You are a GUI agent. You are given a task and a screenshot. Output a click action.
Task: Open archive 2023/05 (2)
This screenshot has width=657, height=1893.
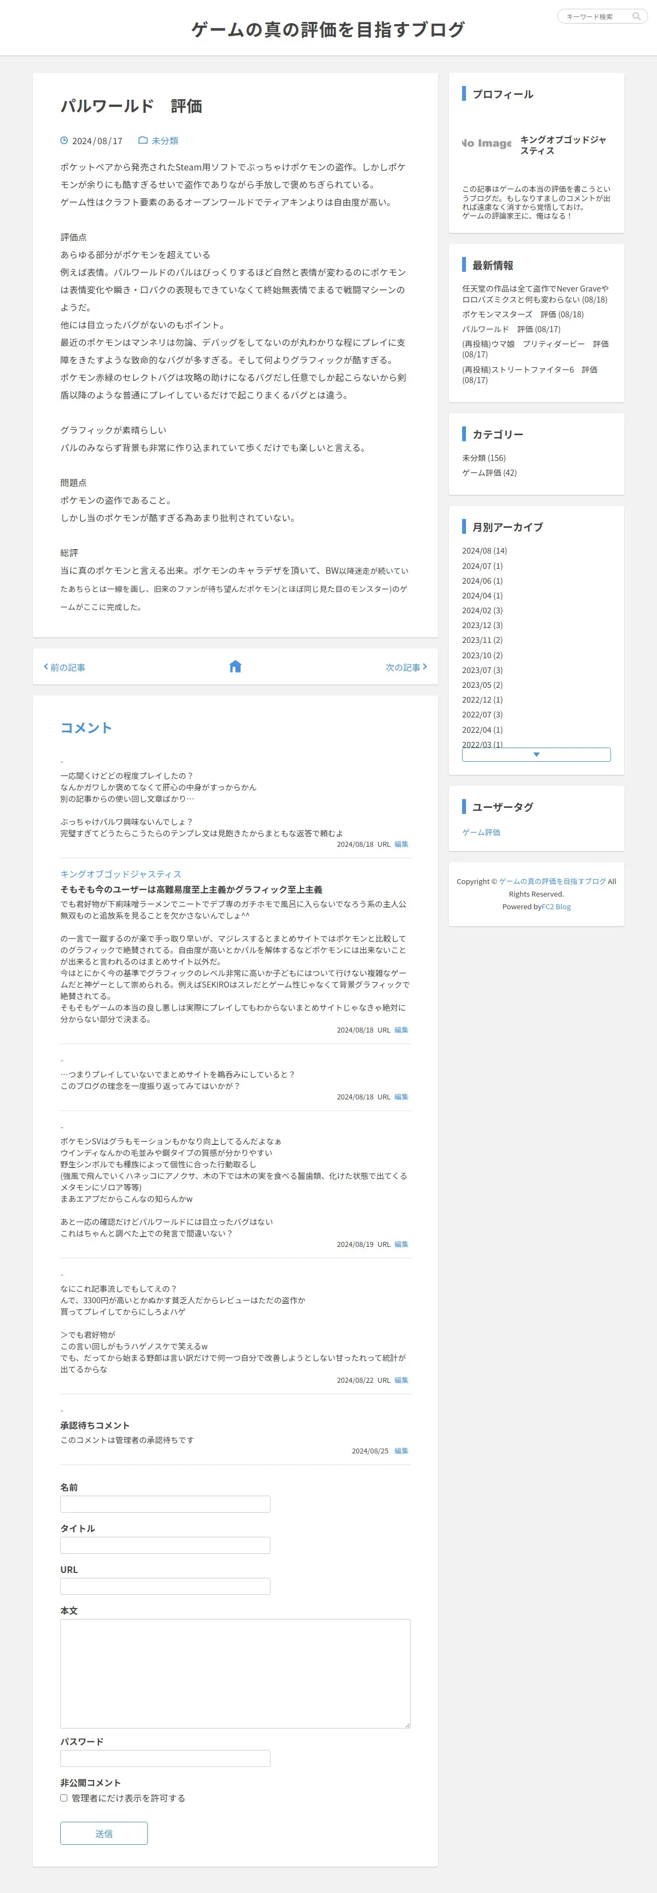[x=482, y=684]
